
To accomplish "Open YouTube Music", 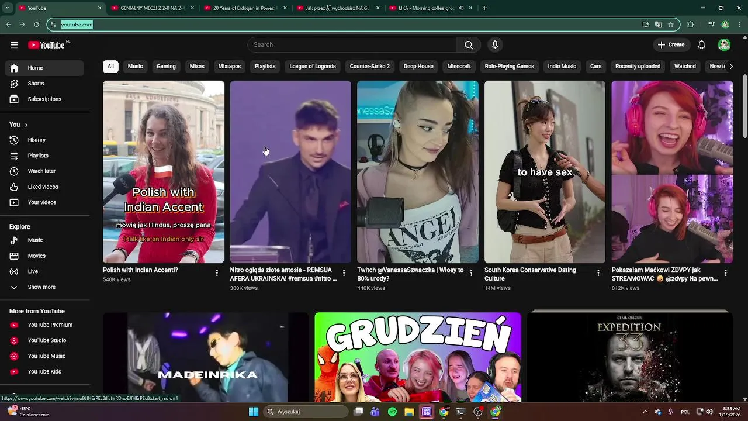I will pyautogui.click(x=44, y=356).
